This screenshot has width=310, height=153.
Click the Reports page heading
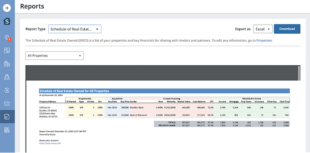point(32,7)
